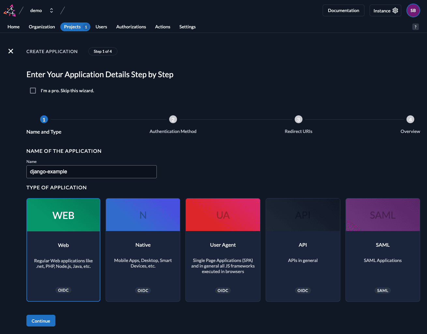
Task: Click the application Name input field
Action: point(91,172)
